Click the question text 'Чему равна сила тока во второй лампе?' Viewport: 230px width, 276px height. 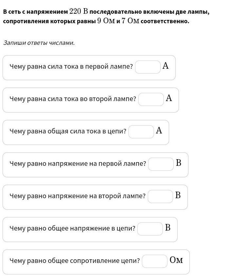[73, 99]
